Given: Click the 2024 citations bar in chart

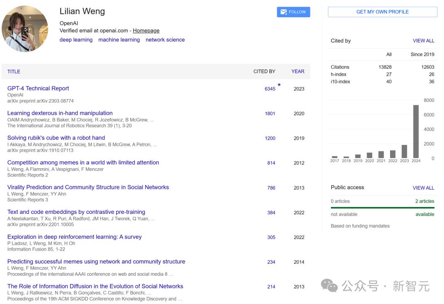Looking at the screenshot, I should coord(416,132).
